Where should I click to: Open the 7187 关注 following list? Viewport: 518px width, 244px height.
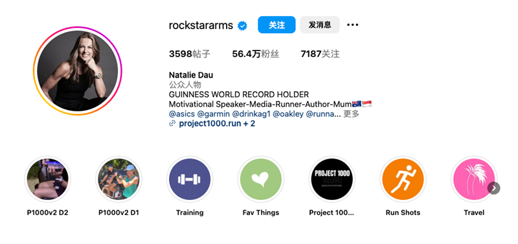[320, 54]
